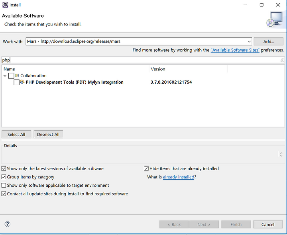
Task: Close the Install window
Action: coord(278,5)
